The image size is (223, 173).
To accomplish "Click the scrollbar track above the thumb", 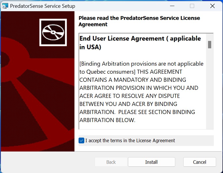I will tap(210, 37).
